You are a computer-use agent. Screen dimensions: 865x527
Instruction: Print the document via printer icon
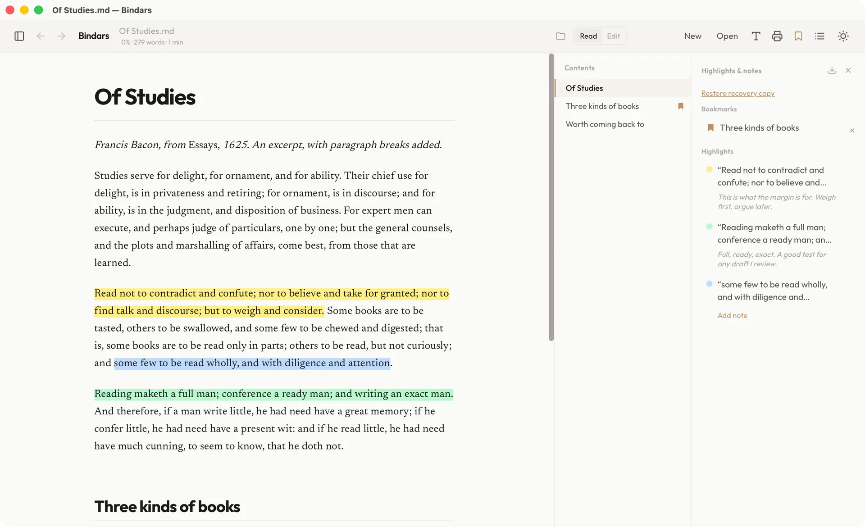coord(777,36)
